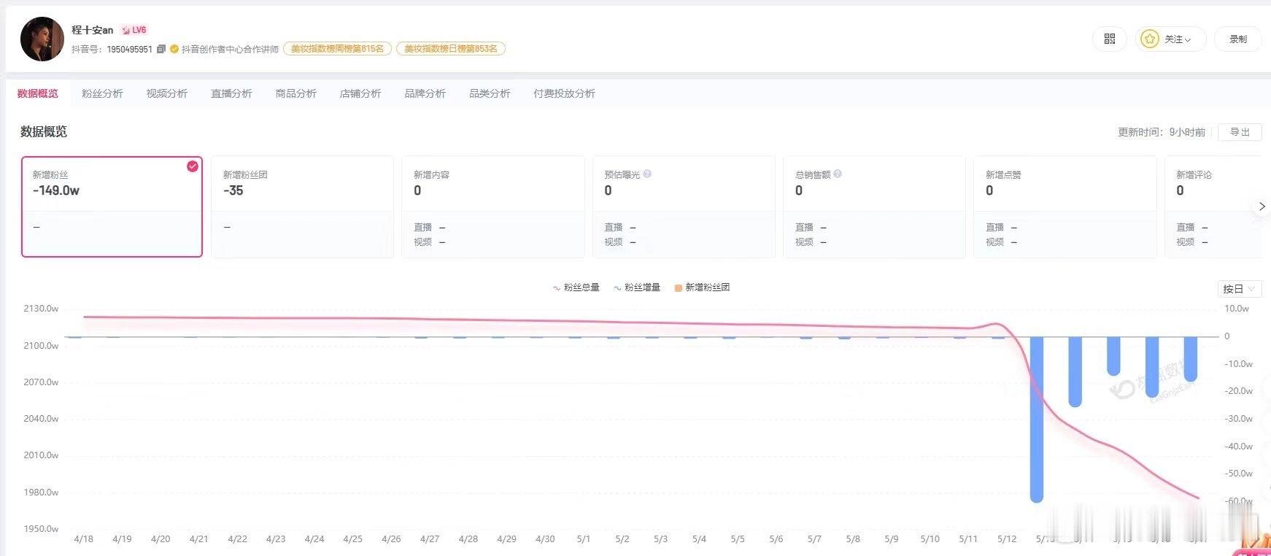Select the 总销售额 metric card
Image resolution: width=1271 pixels, height=556 pixels.
point(874,206)
